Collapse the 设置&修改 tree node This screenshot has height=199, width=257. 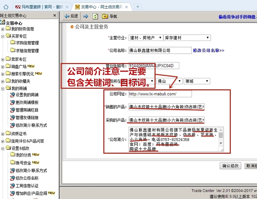pyautogui.click(x=3, y=149)
